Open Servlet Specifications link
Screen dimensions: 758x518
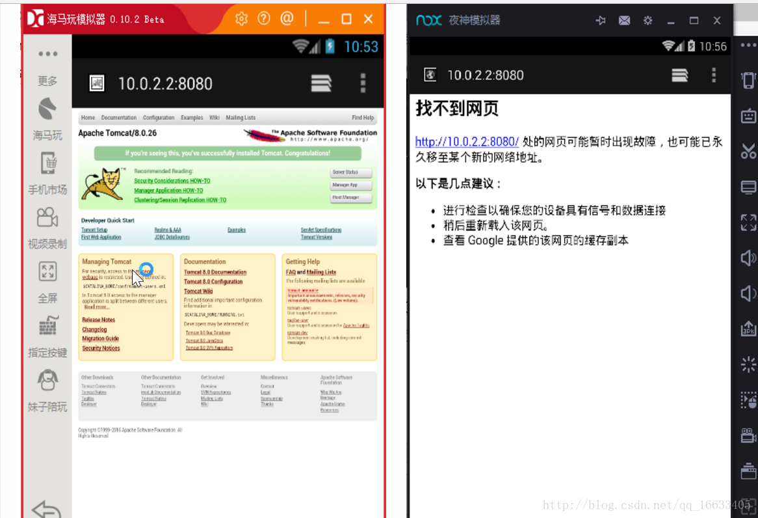(321, 230)
